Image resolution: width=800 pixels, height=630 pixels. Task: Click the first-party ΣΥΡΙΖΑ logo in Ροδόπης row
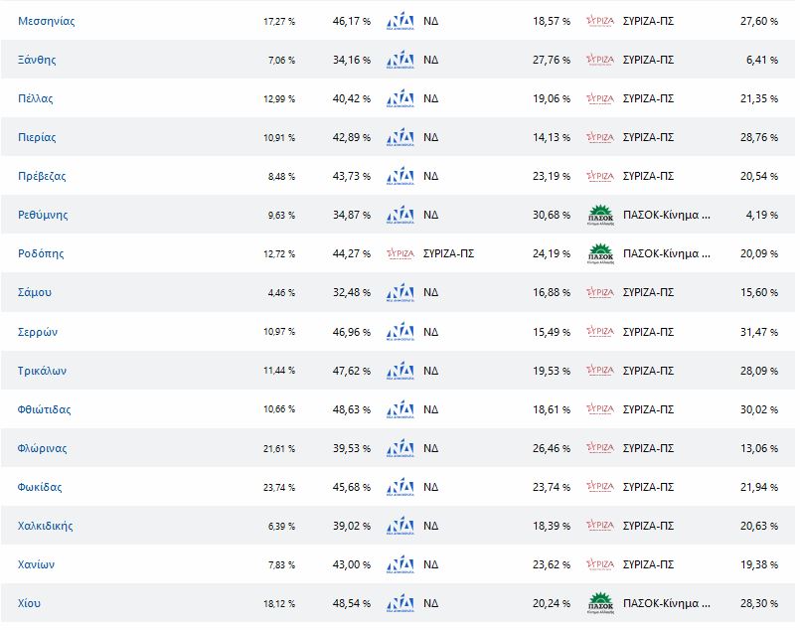point(400,253)
